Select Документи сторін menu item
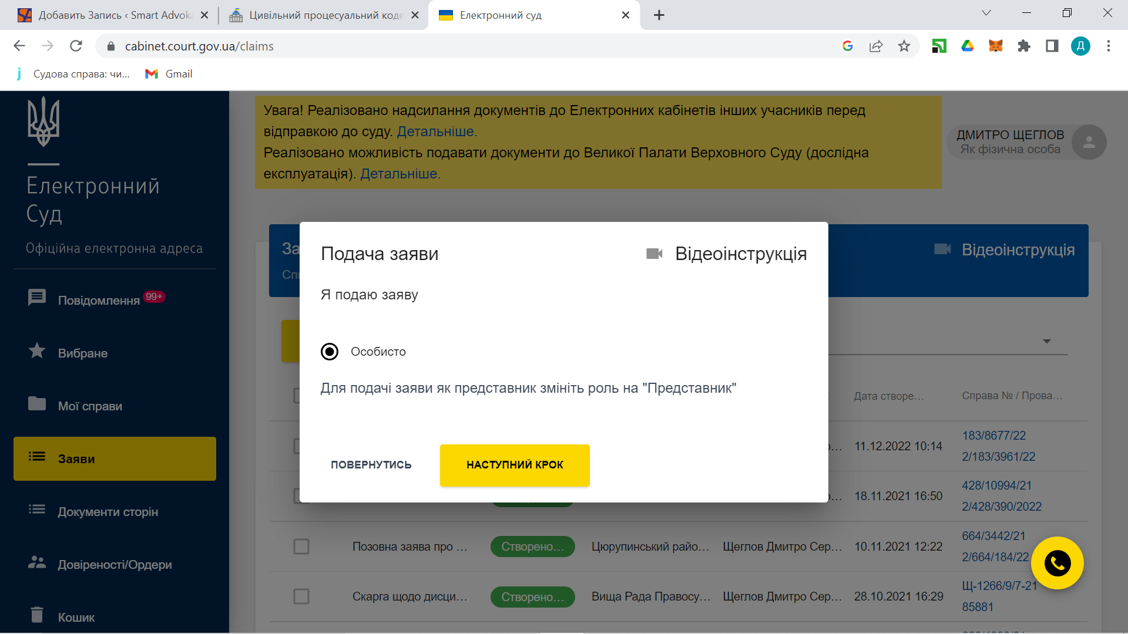The height and width of the screenshot is (634, 1128). (x=108, y=511)
